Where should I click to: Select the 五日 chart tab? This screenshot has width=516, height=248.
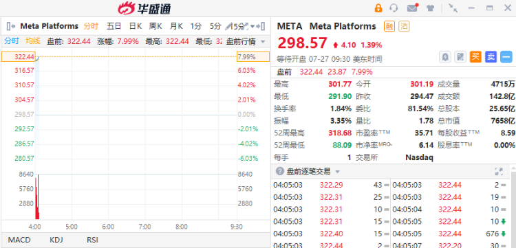(114, 26)
